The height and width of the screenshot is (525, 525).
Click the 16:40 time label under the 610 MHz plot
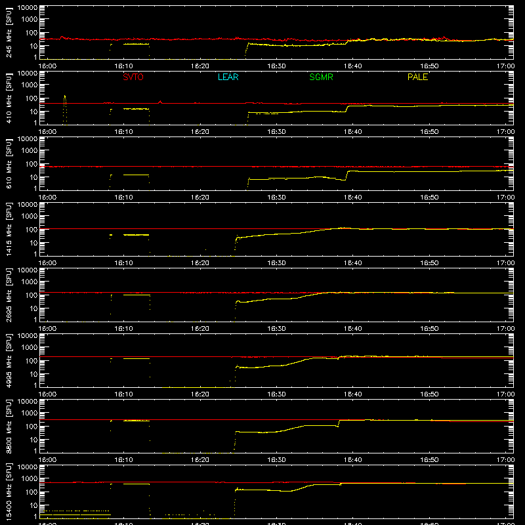pyautogui.click(x=352, y=198)
